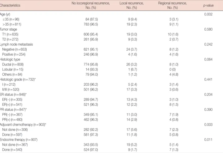Image resolution: width=223 pixels, height=153 pixels.
Task: Click the value '12 (2.2)'
Action: [x=132, y=104]
